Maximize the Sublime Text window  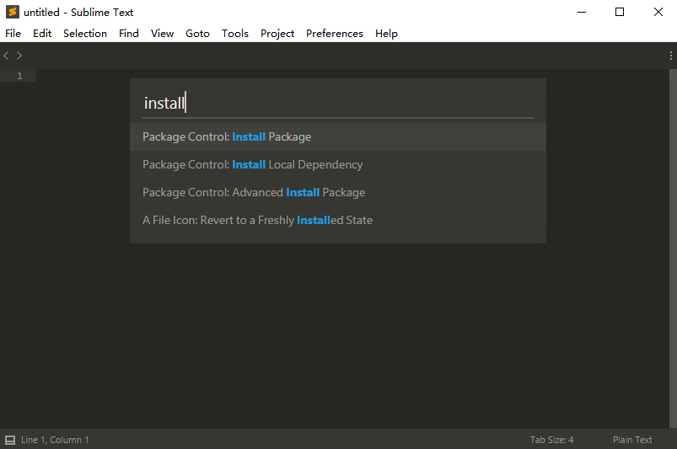(x=620, y=12)
